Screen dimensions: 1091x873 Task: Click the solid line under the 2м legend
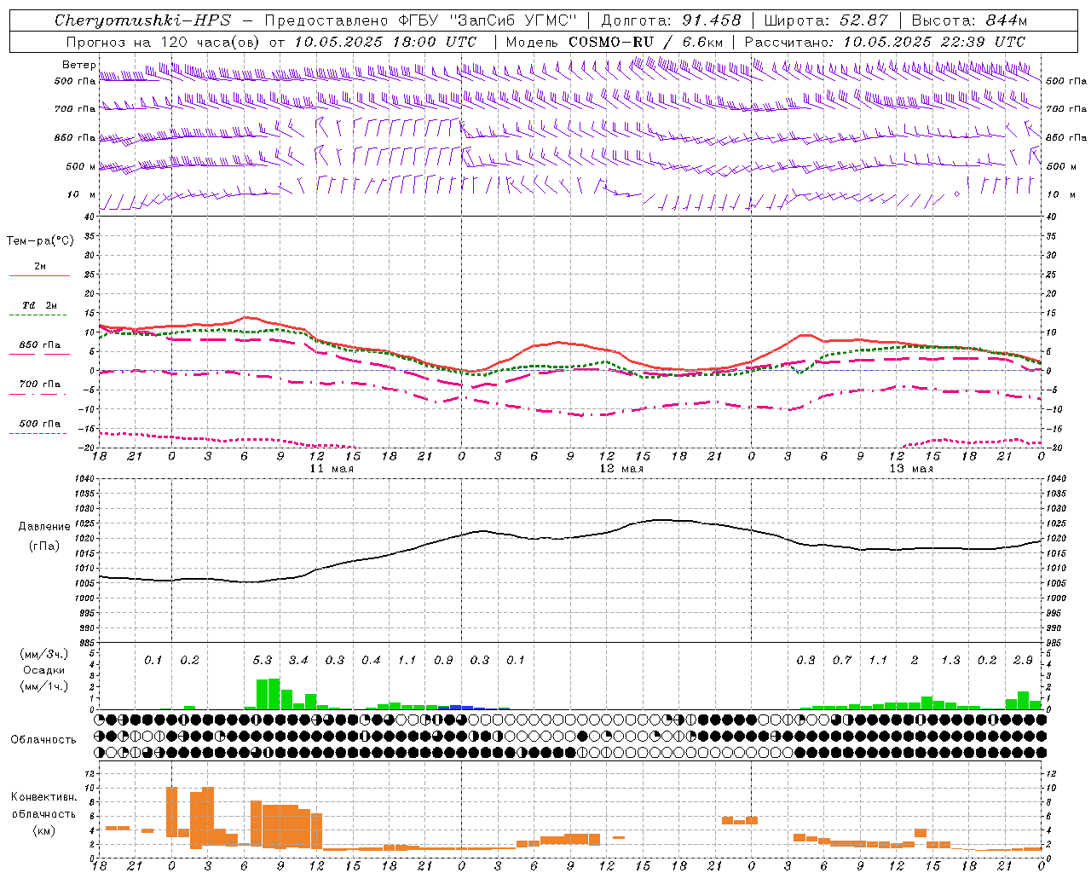click(39, 276)
